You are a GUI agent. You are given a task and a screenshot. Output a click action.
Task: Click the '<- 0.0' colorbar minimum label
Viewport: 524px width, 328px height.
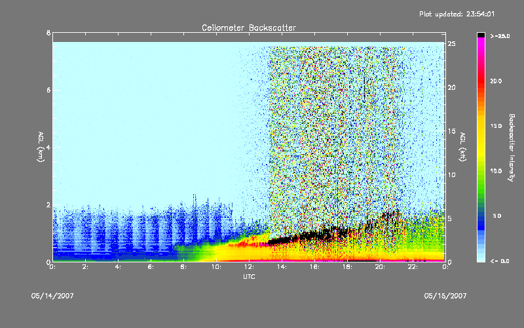point(500,261)
